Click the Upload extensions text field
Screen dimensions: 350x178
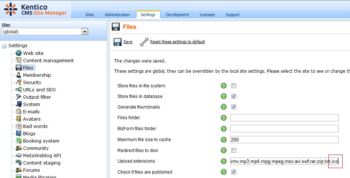(284, 161)
